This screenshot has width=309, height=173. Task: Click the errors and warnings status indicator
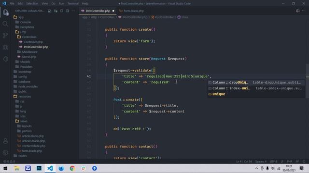point(9,161)
